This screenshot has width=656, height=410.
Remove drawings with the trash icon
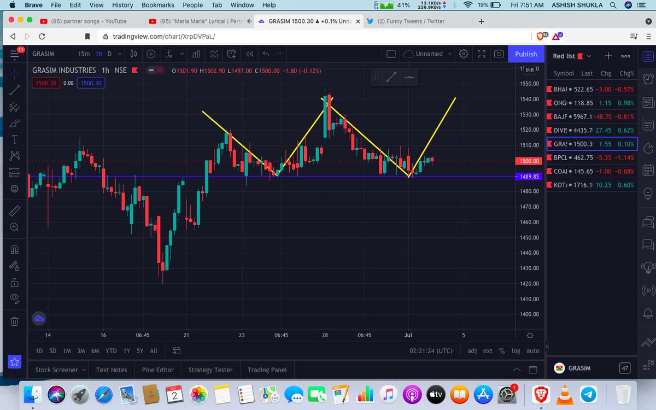point(15,321)
